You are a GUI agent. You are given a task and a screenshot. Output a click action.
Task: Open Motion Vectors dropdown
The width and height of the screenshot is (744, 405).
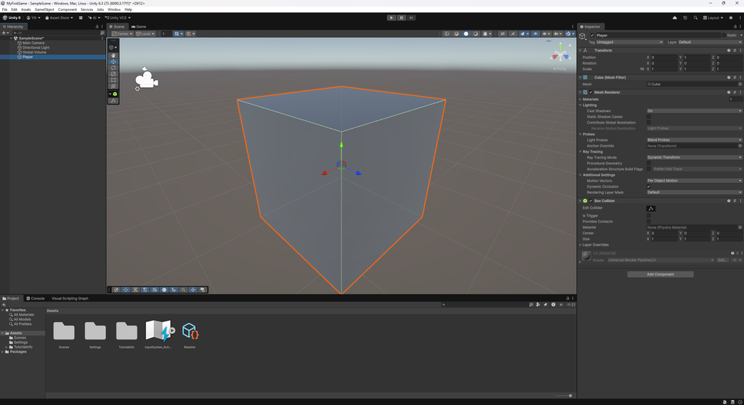tap(694, 180)
